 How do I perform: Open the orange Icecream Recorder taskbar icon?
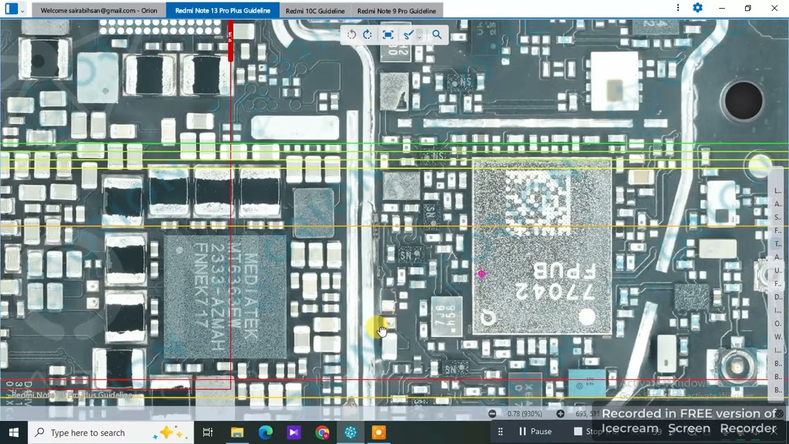point(379,432)
